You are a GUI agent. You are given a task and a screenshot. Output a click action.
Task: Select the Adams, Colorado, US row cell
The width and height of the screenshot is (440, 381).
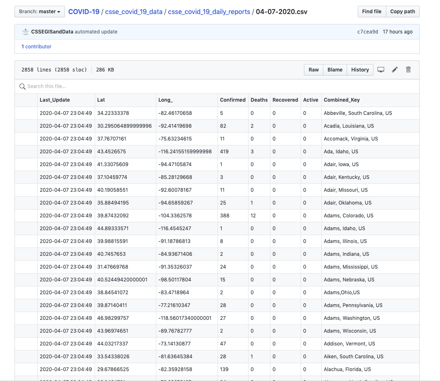(348, 216)
